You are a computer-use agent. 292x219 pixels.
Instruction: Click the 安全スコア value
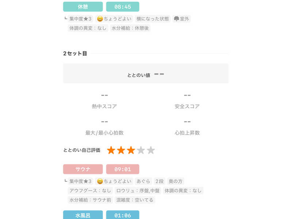[x=187, y=96]
